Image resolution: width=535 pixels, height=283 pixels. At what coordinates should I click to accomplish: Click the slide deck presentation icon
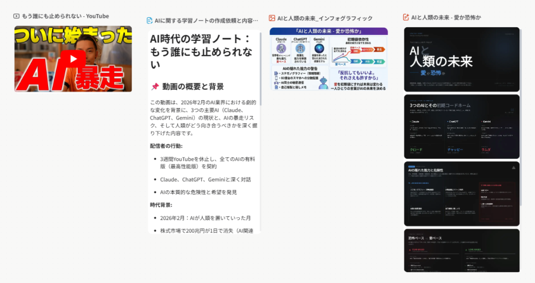click(x=406, y=17)
